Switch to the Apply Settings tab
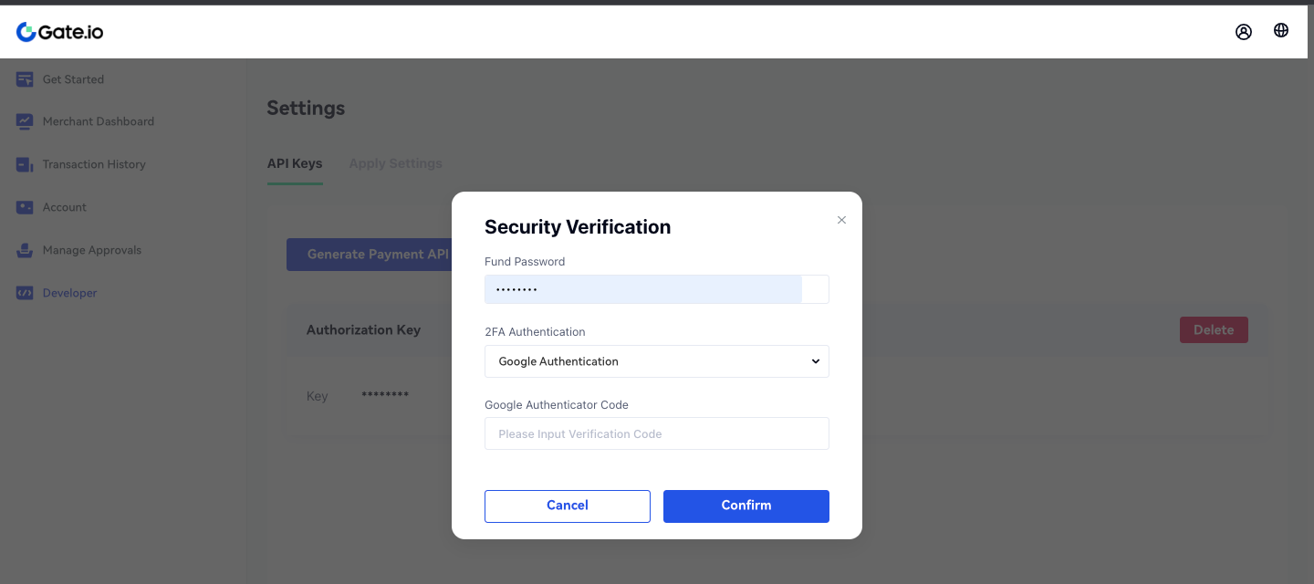1314x584 pixels. coord(395,163)
